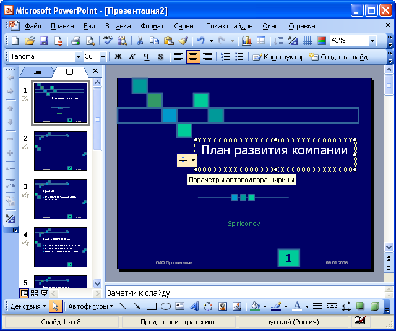Click the Конструктор button

[278, 57]
